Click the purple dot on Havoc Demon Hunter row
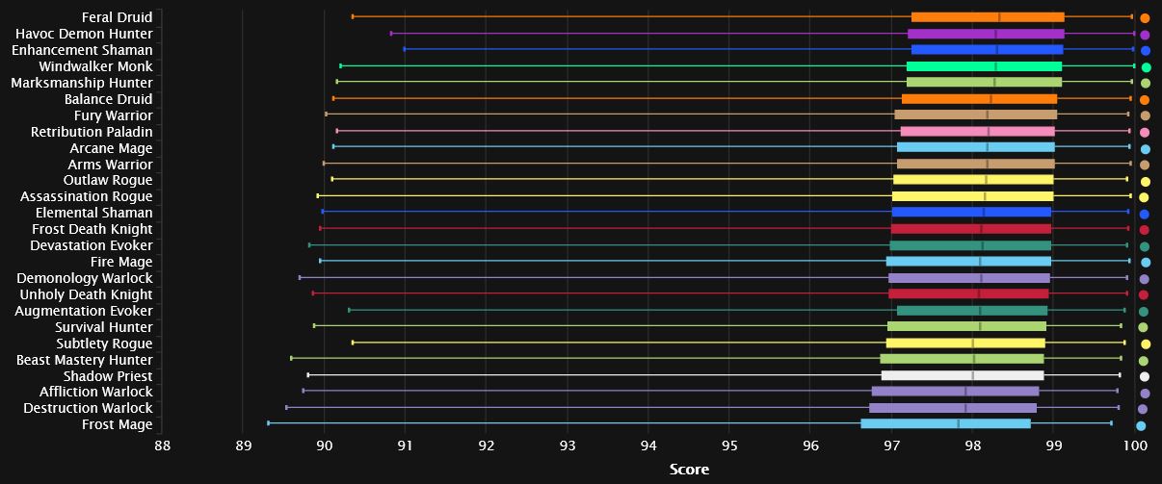 tap(1145, 35)
